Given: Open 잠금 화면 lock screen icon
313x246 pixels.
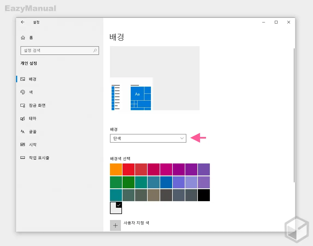Looking at the screenshot, I should pos(23,106).
